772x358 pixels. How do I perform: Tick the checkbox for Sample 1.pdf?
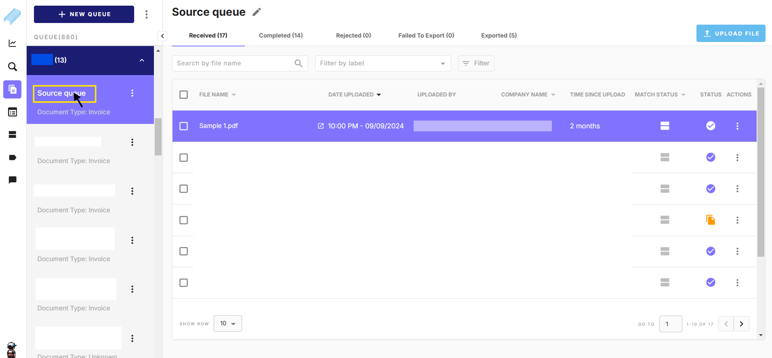(x=184, y=126)
